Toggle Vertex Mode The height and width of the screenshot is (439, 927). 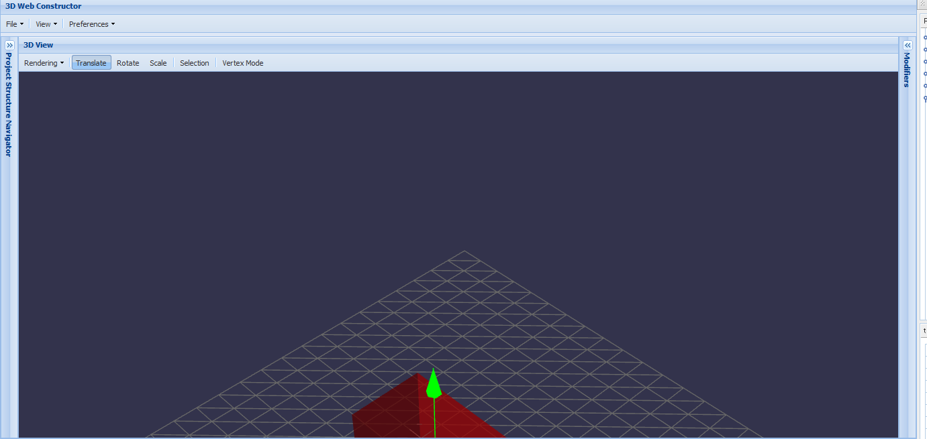click(x=243, y=63)
